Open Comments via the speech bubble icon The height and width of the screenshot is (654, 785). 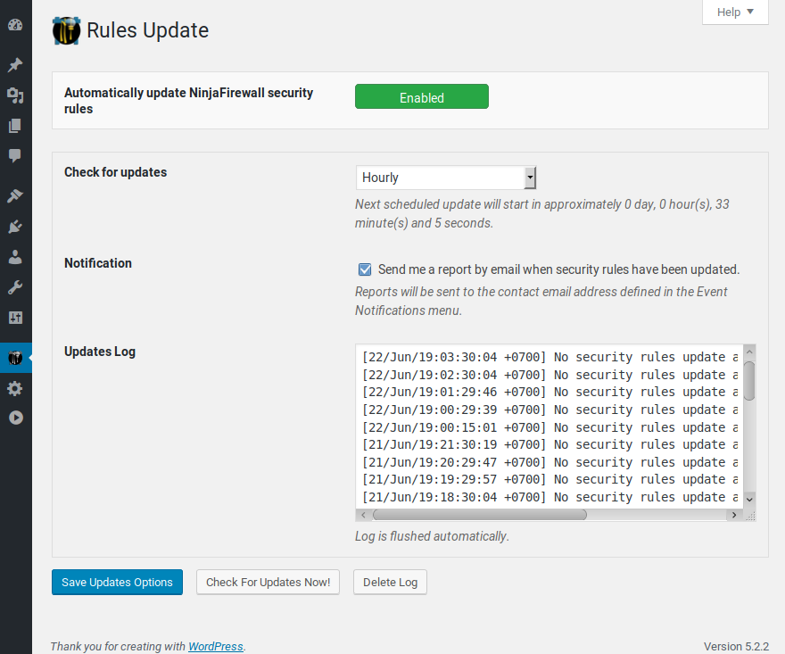15,156
